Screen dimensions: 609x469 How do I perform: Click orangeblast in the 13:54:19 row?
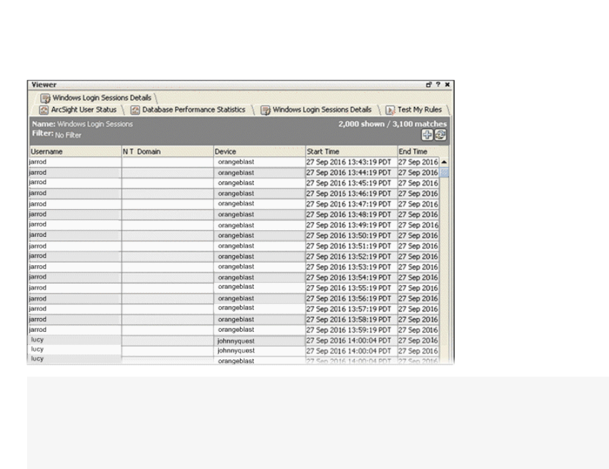pyautogui.click(x=236, y=278)
